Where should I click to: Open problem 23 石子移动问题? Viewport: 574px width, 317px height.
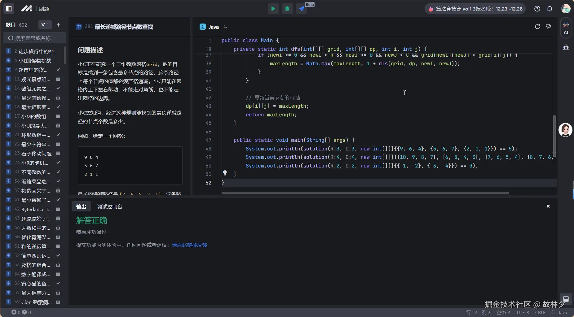[x=36, y=154]
